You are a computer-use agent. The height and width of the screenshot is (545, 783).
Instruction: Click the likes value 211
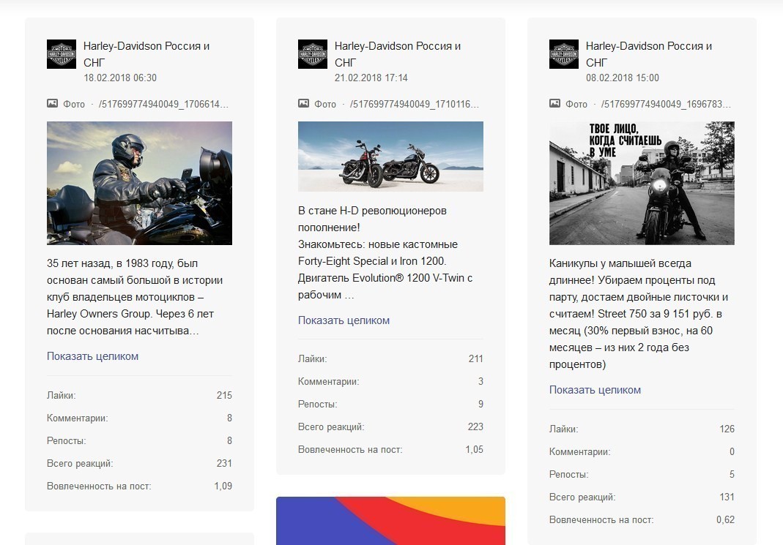(475, 358)
